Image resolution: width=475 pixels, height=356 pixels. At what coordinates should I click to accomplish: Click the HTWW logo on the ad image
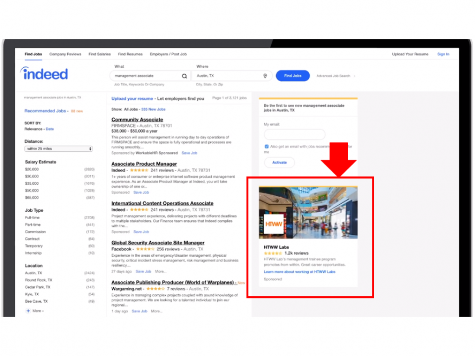274,224
